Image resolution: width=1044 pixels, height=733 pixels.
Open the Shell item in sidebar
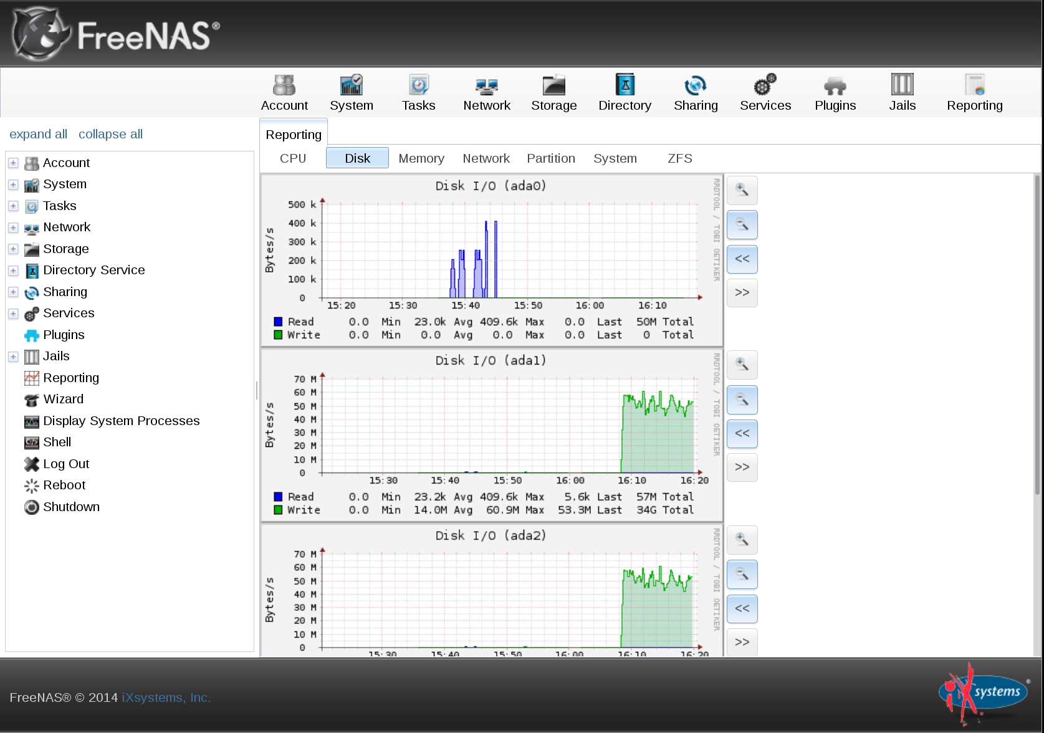tap(57, 442)
